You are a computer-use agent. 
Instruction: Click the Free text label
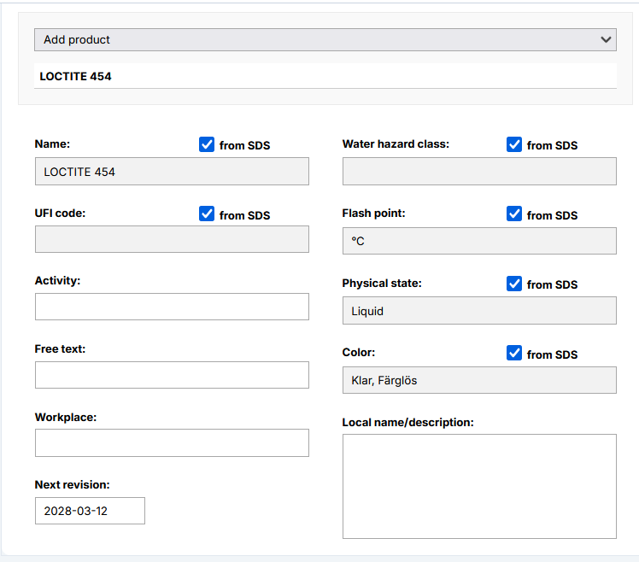[60, 348]
